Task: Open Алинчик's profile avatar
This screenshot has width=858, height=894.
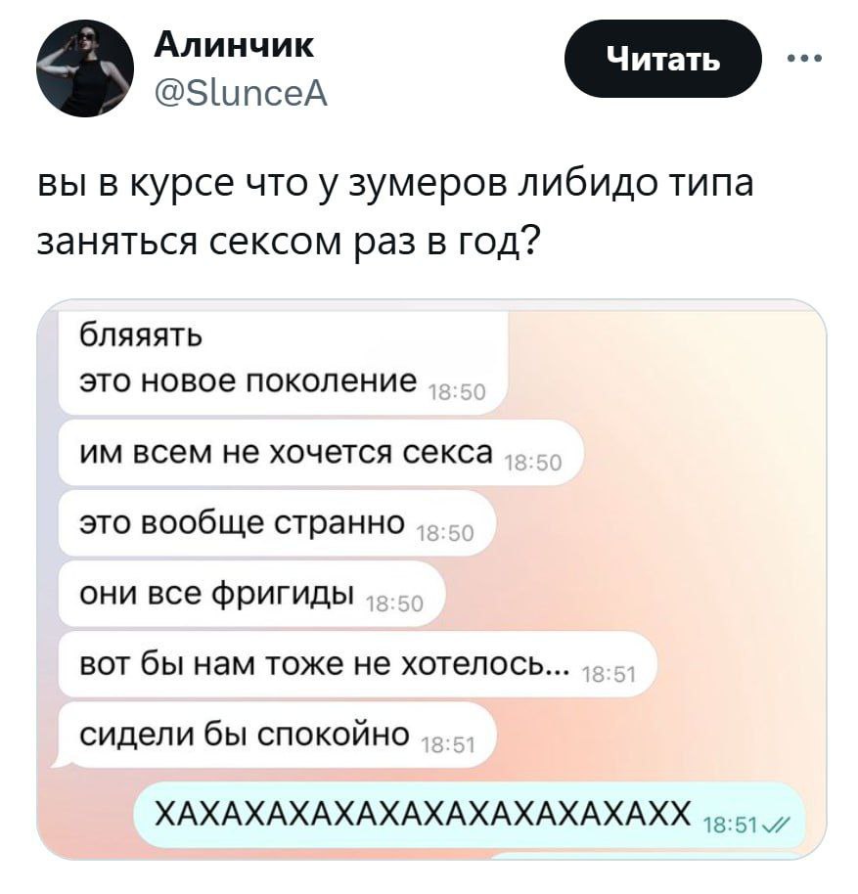Action: [85, 68]
